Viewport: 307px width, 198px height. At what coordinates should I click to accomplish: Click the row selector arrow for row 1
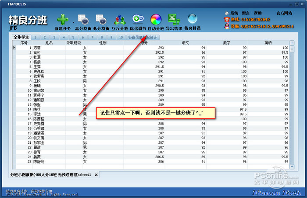(14, 47)
